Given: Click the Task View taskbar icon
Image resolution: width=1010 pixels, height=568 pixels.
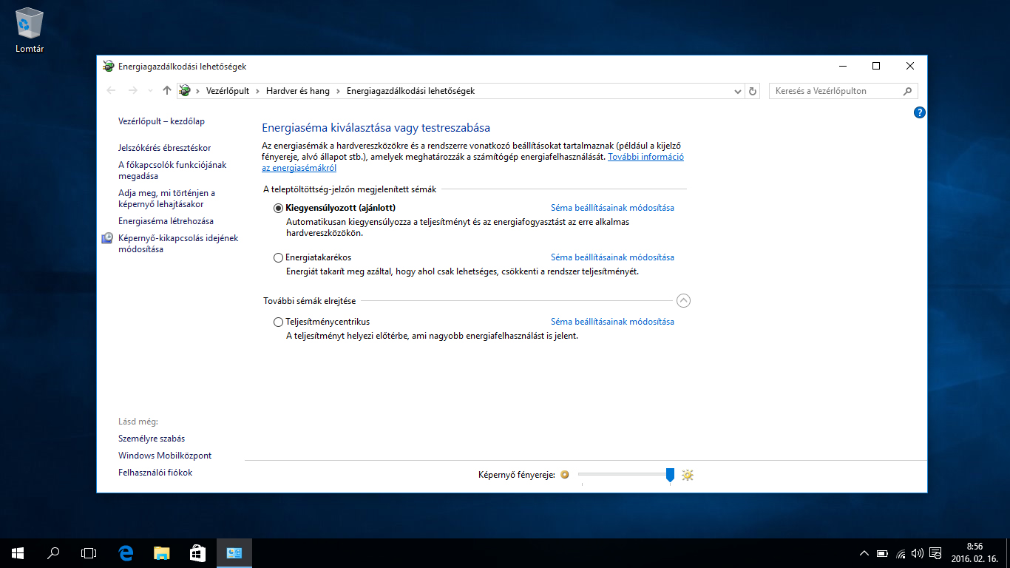Looking at the screenshot, I should [89, 552].
